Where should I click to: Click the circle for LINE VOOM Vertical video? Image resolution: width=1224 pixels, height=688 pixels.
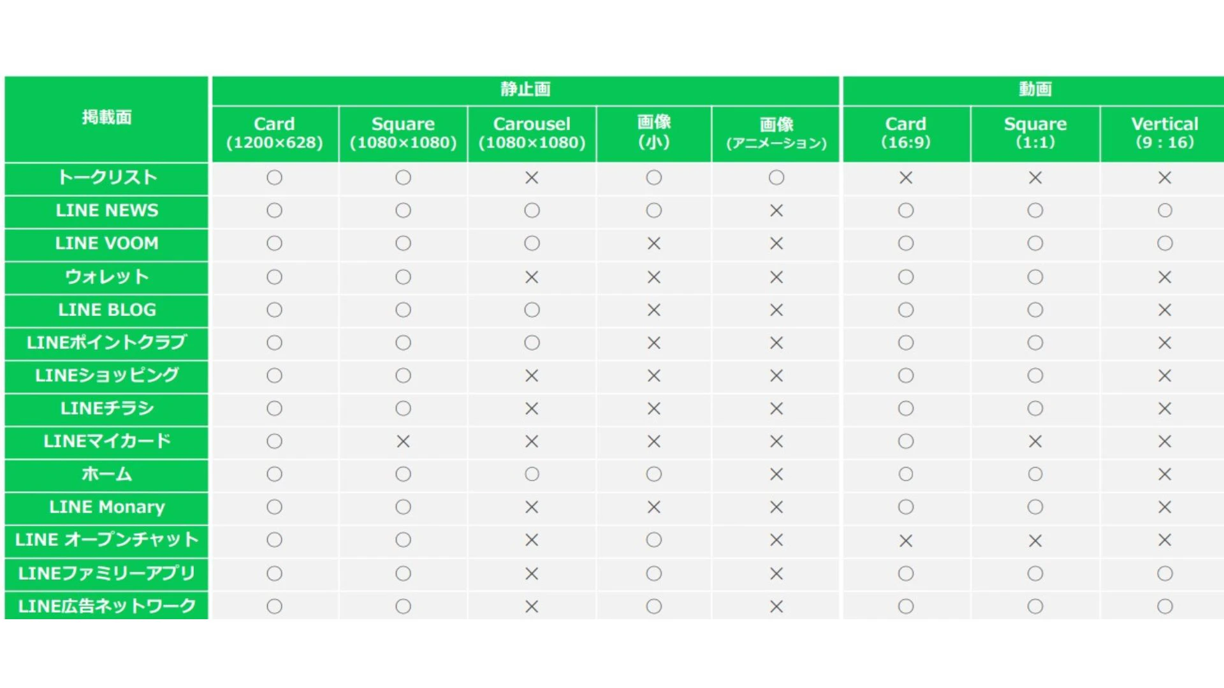[x=1165, y=243]
